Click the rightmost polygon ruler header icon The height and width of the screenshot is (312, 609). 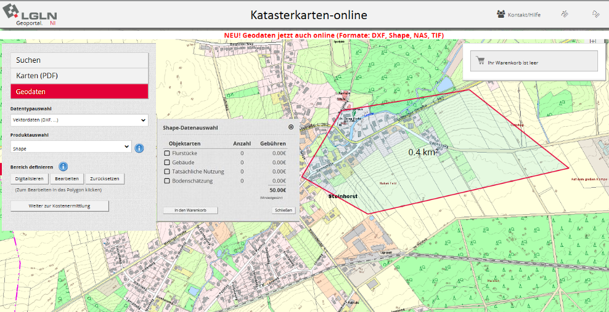point(595,14)
